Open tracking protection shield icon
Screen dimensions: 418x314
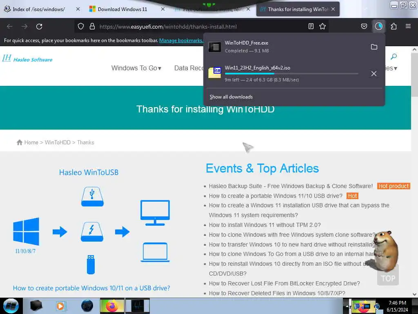coord(81,26)
